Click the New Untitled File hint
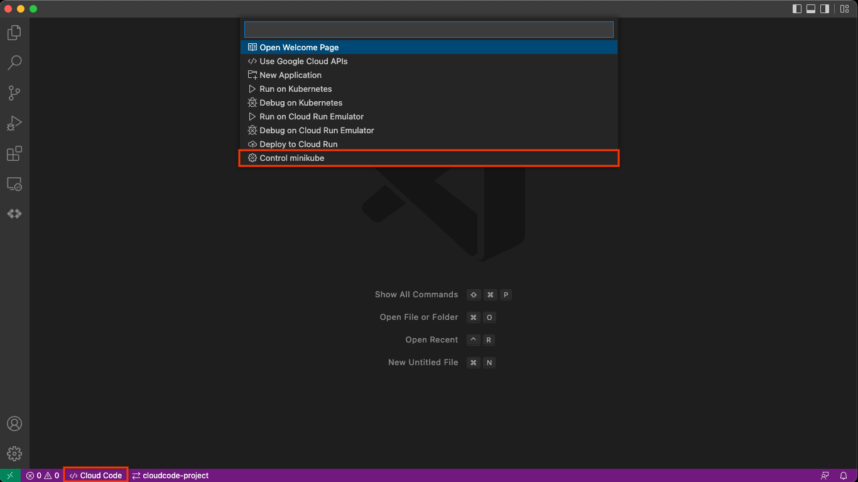This screenshot has height=482, width=858. (x=423, y=363)
